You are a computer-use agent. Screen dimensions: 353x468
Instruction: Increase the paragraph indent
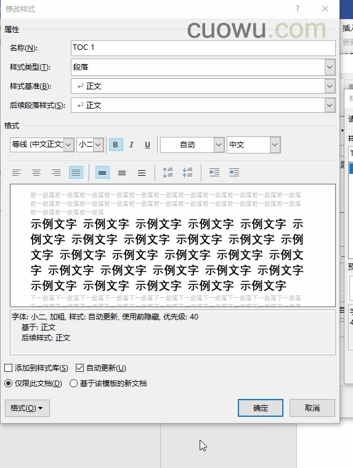point(234,173)
